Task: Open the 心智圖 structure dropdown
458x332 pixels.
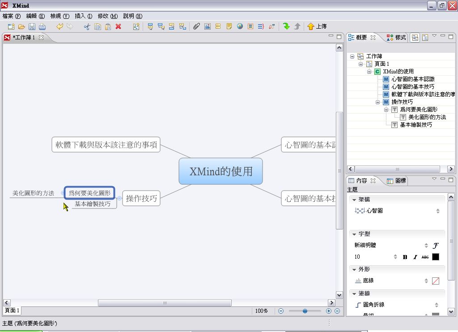Action: pyautogui.click(x=438, y=211)
